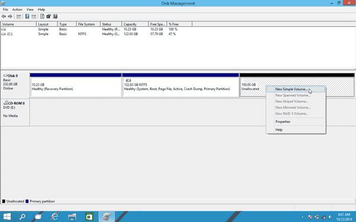Open File Explorer from taskbar
Screen dimensions: 356x222
72,217
